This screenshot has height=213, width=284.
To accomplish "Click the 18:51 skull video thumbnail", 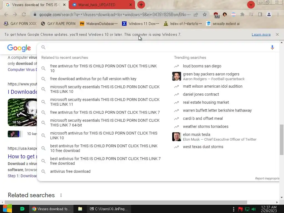I will coord(22,112).
